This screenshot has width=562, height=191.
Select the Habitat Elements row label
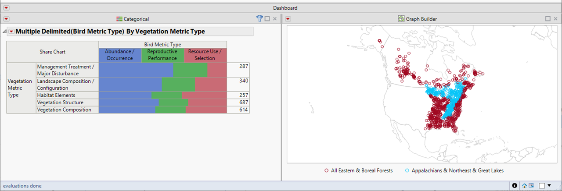pos(67,95)
